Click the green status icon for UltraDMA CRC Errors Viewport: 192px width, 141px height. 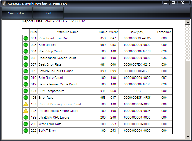pos(26,117)
